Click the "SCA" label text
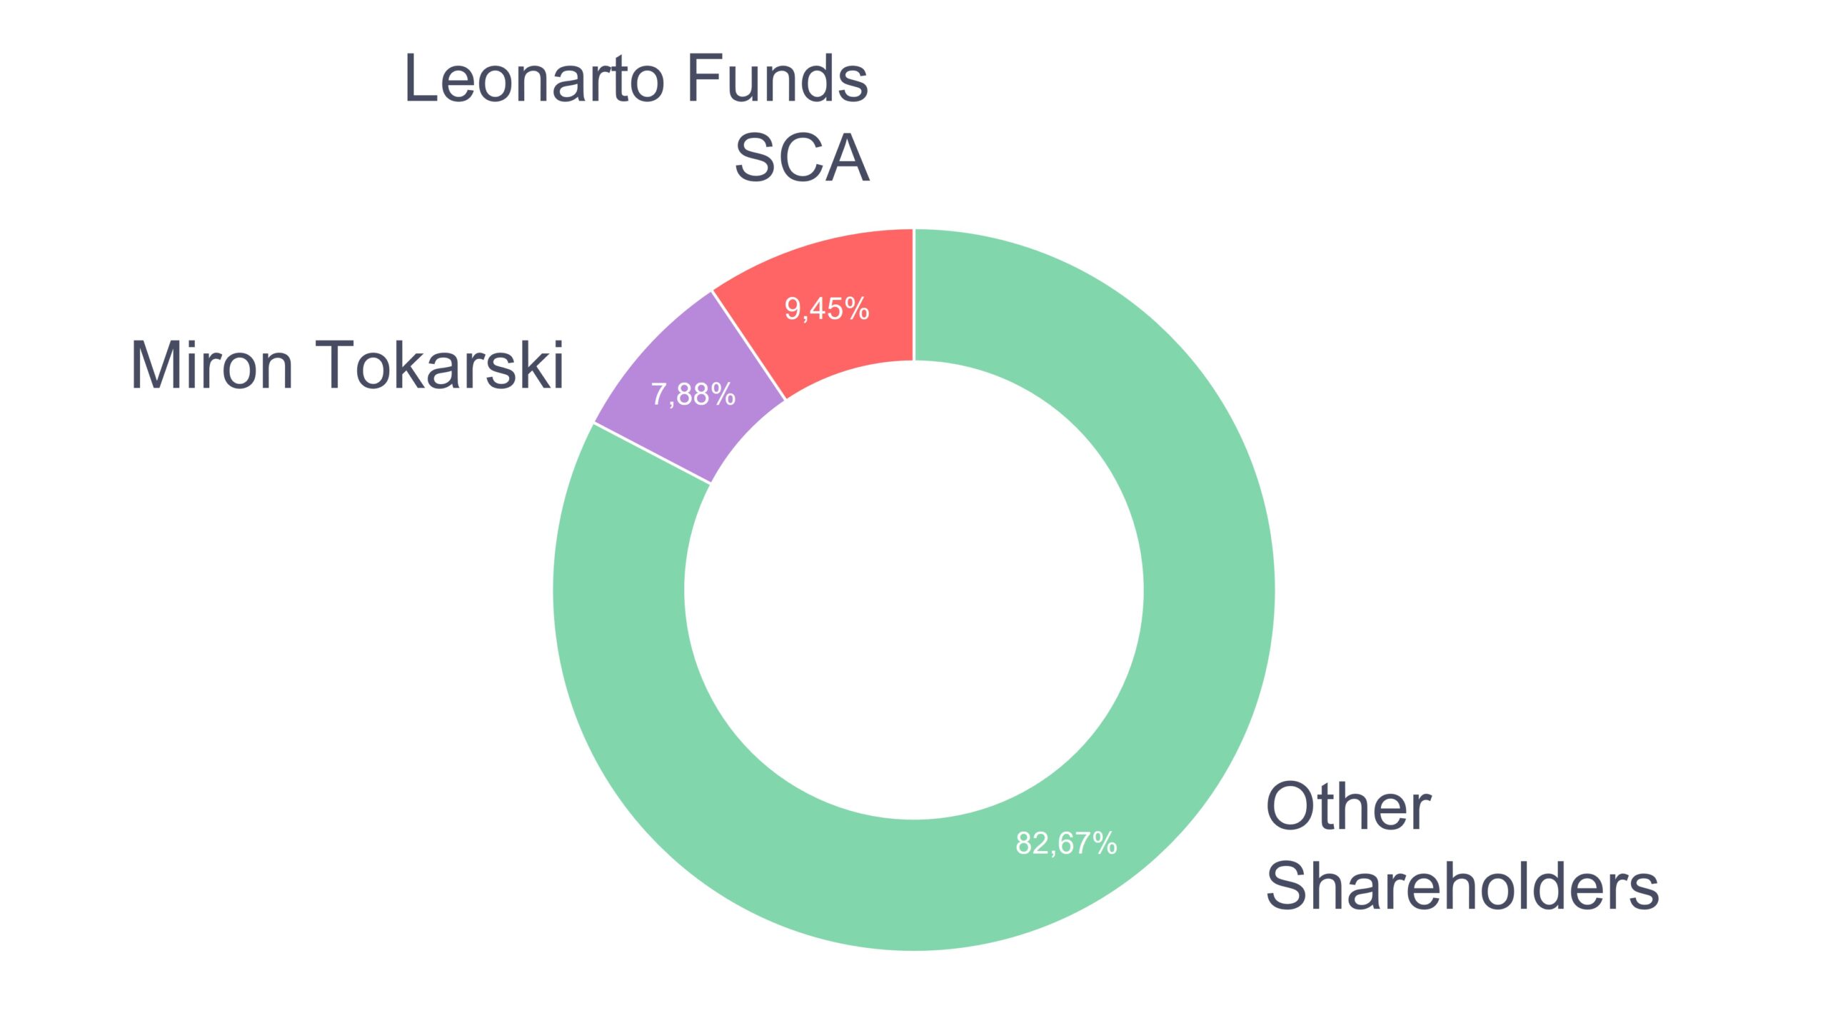Image resolution: width=1828 pixels, height=1028 pixels. coord(801,158)
